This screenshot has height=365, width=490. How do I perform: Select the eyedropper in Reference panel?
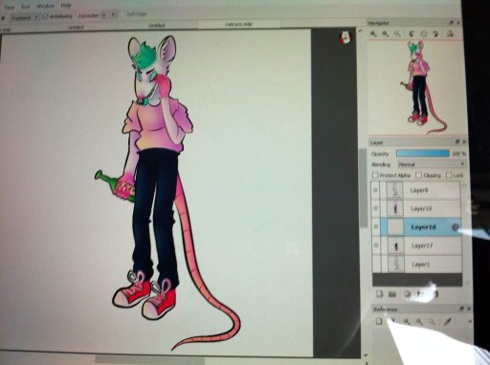click(447, 321)
